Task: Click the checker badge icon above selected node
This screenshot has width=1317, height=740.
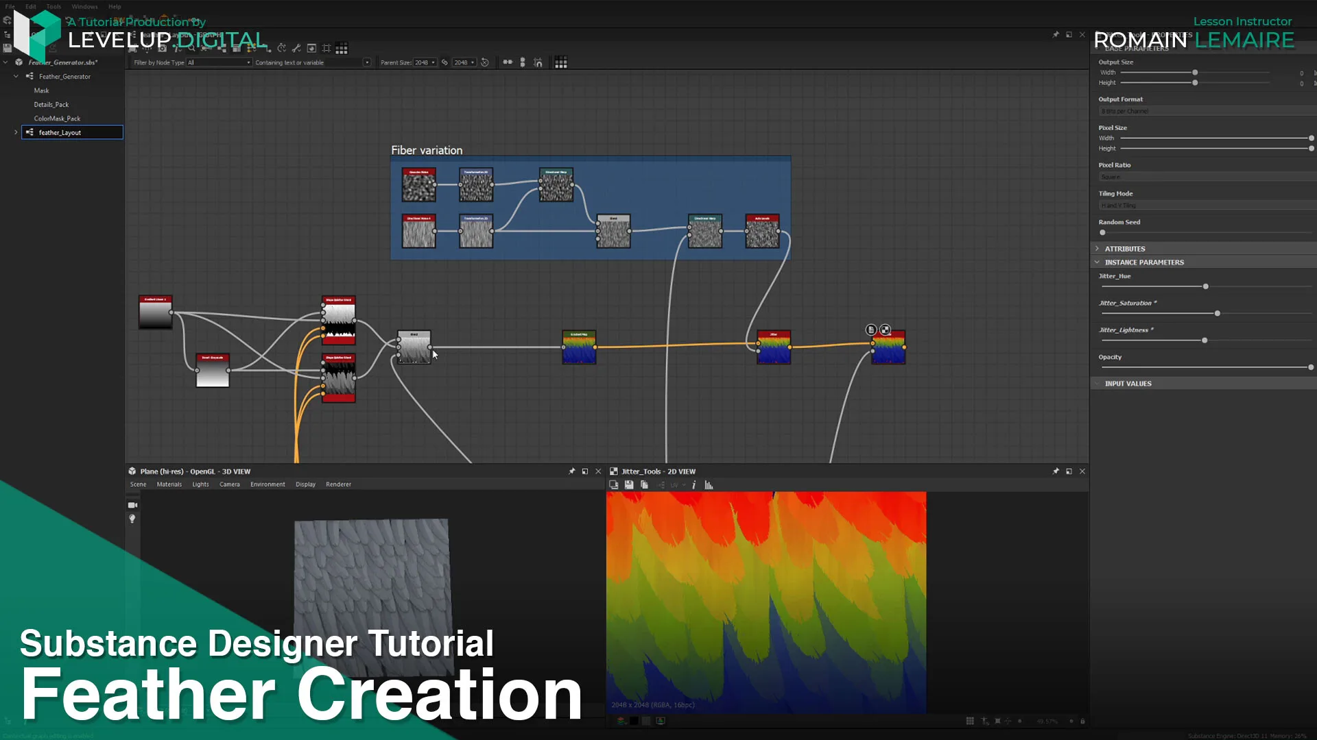Action: 885,330
